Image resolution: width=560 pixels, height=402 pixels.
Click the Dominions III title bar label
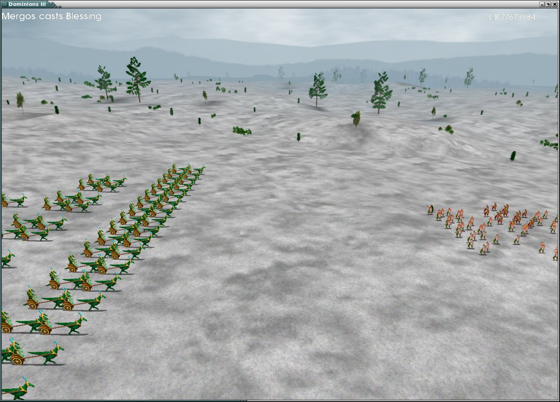(27, 4)
